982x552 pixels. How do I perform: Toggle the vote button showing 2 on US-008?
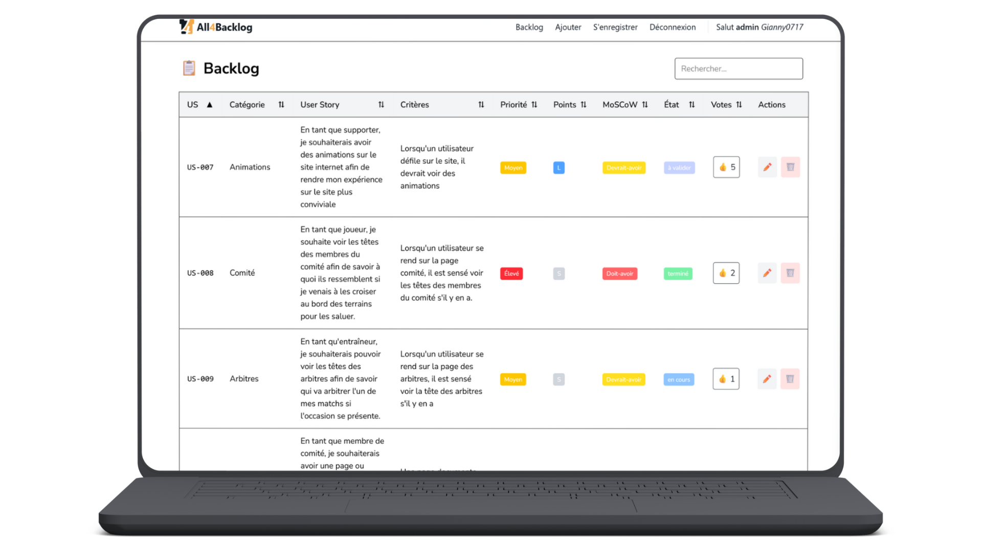click(x=726, y=273)
